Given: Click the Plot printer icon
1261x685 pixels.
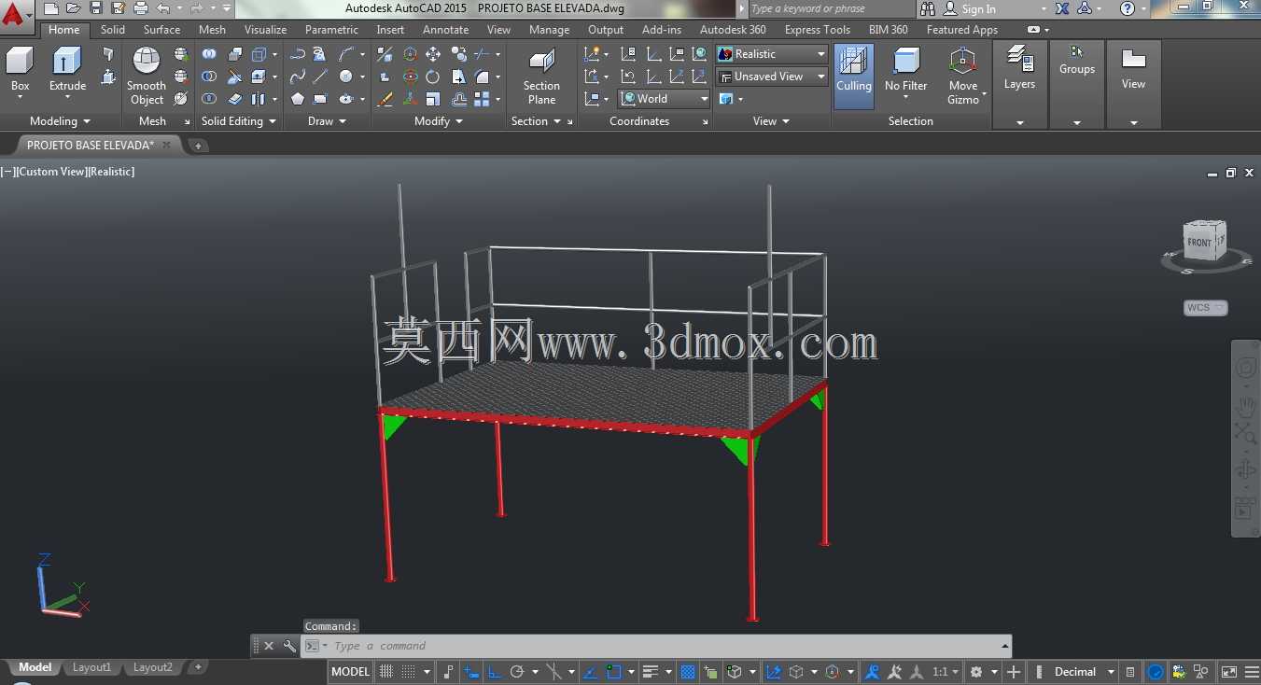Looking at the screenshot, I should click(x=141, y=8).
